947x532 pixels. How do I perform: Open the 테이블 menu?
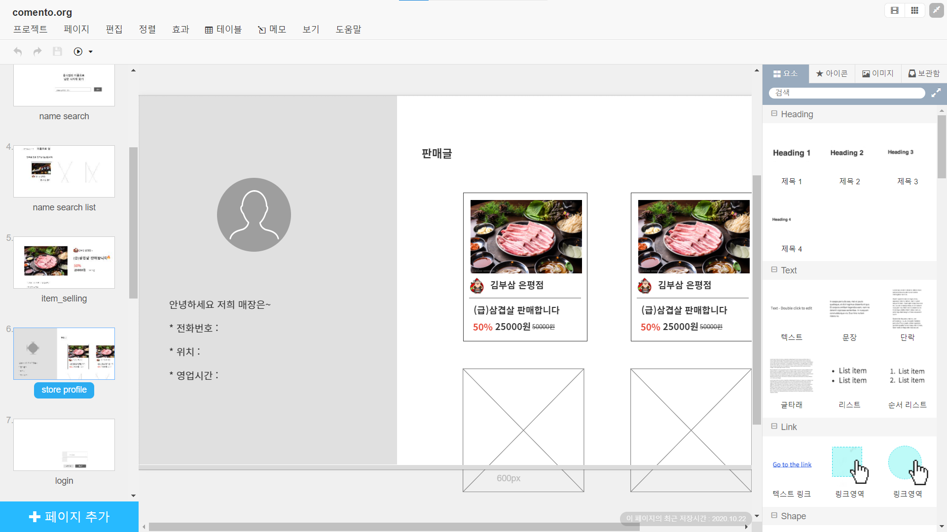223,30
